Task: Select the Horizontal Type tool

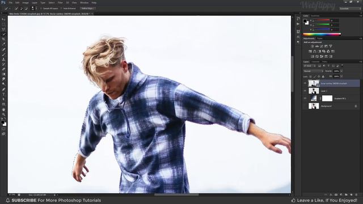Action: [3, 94]
